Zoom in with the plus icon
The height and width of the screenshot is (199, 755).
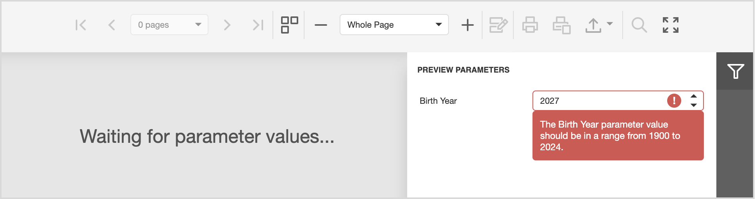pos(467,25)
